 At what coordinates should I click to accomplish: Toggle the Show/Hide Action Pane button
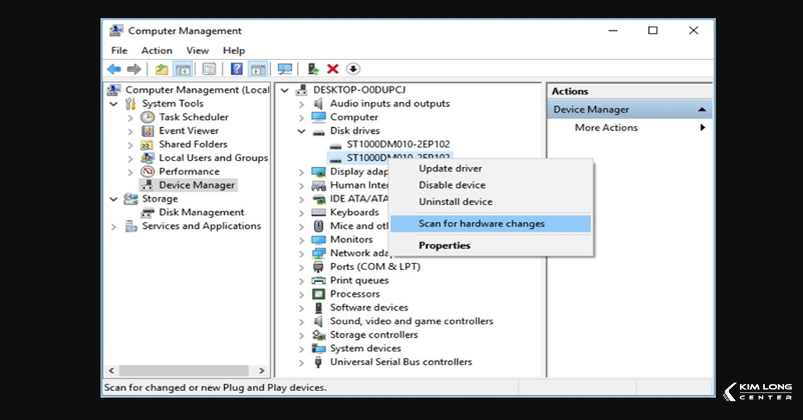coord(258,69)
